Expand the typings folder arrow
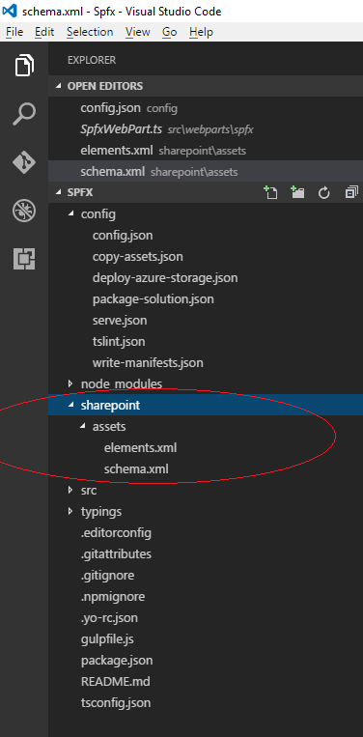Image resolution: width=363 pixels, height=737 pixels. [70, 511]
